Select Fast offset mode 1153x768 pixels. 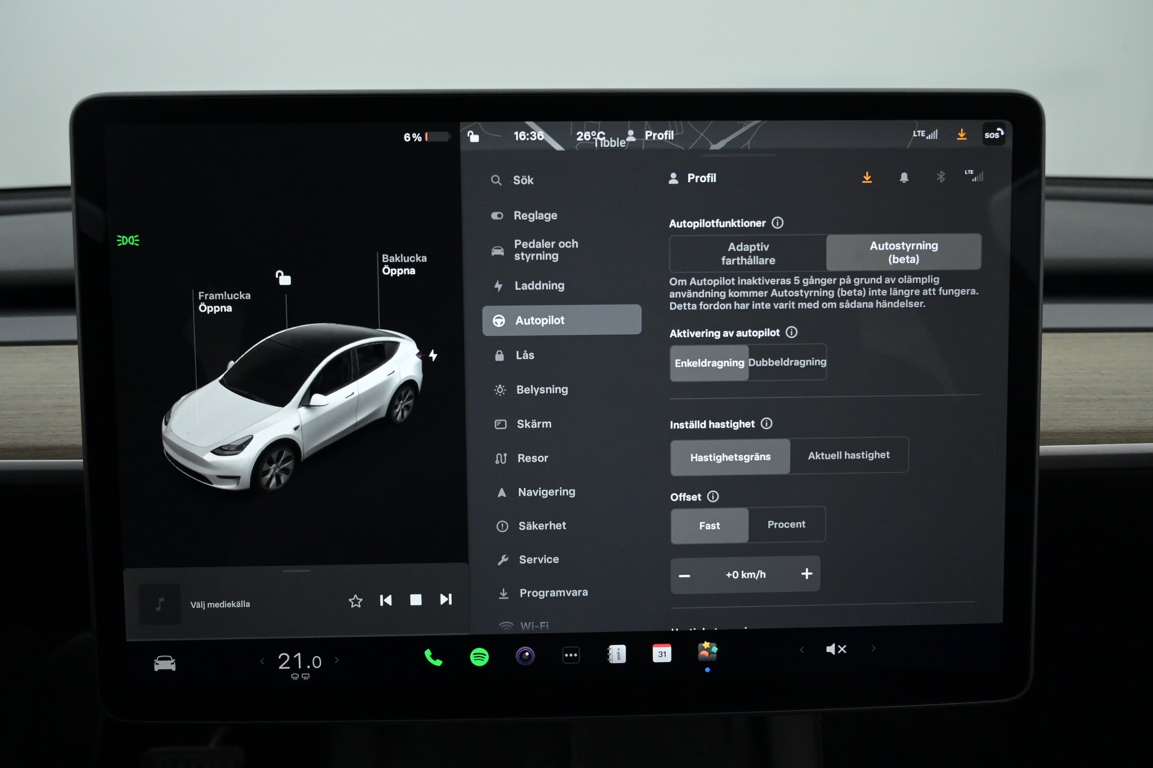709,526
